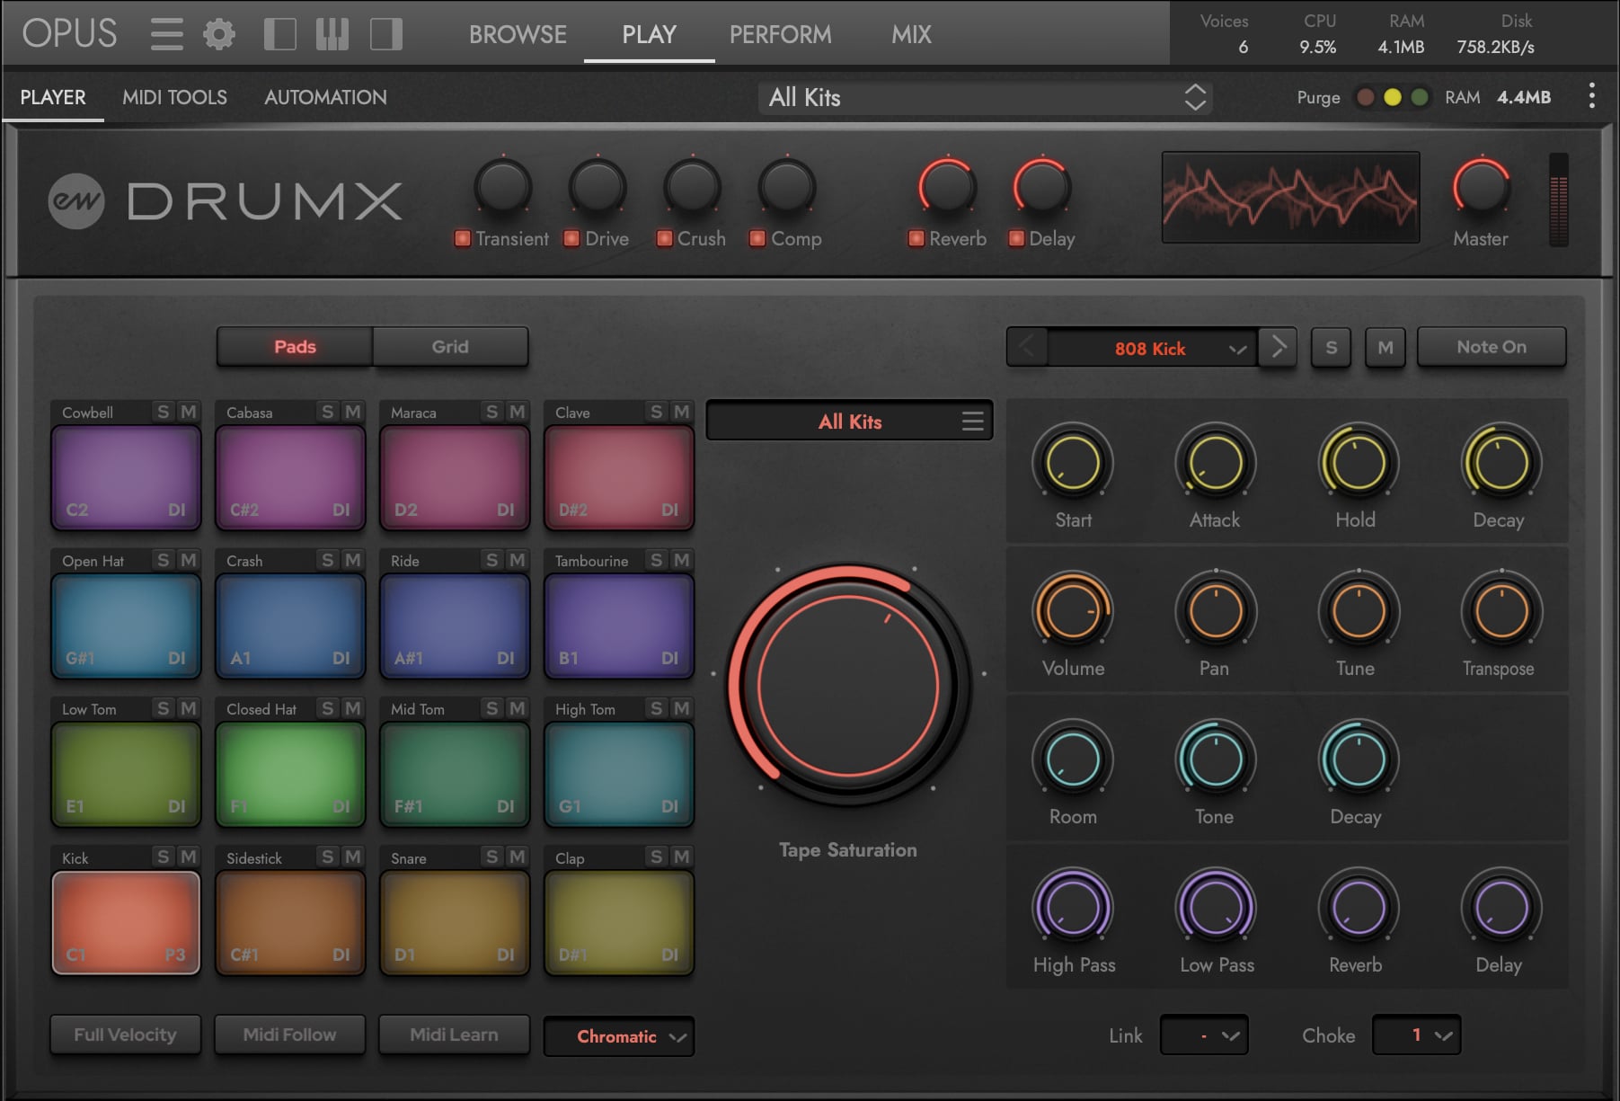This screenshot has width=1620, height=1101.
Task: Select the Pads view button
Action: 295,346
